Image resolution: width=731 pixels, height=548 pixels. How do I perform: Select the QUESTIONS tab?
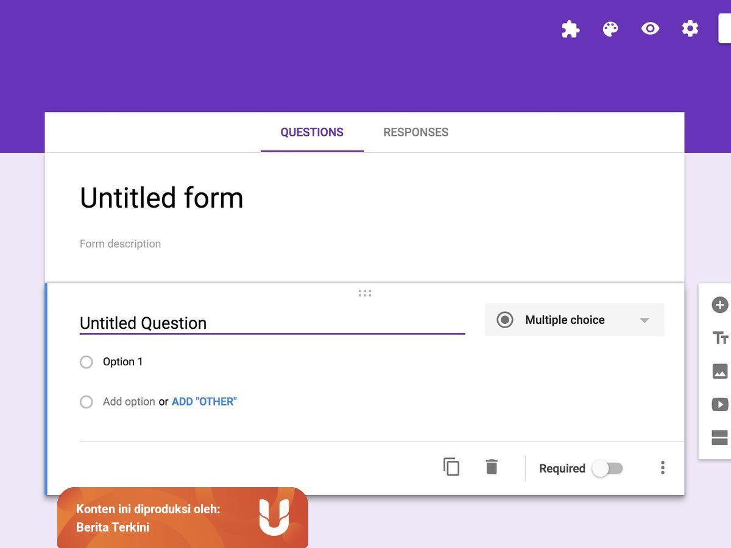312,132
